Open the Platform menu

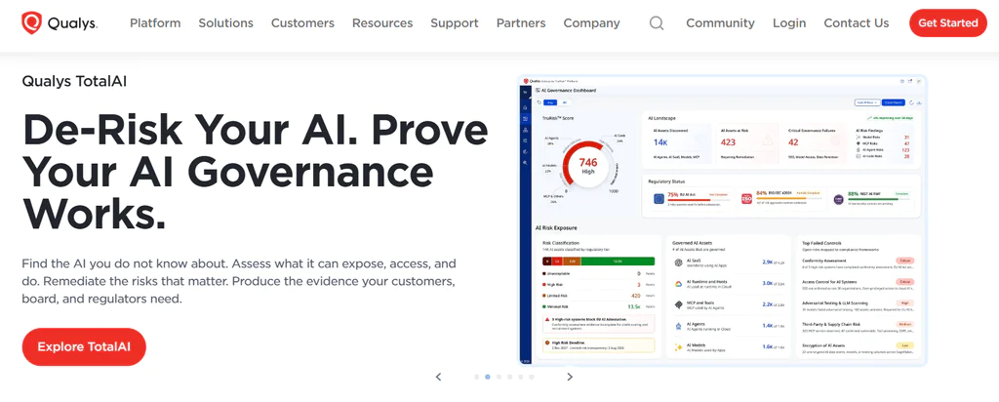coord(155,23)
